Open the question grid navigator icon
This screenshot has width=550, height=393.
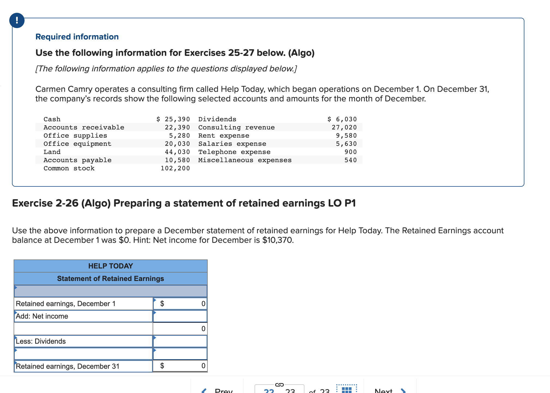(x=346, y=389)
